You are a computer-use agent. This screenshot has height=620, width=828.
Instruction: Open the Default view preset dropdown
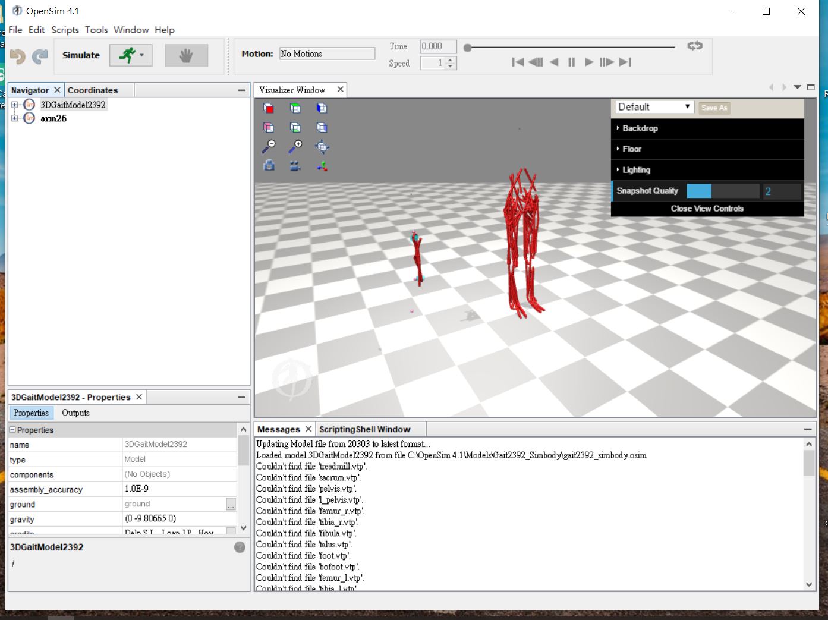[x=654, y=107]
